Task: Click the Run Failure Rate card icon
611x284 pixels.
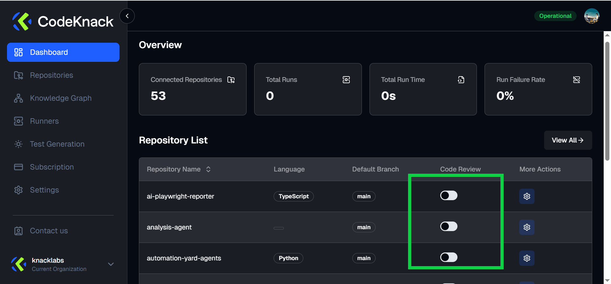Action: coord(577,80)
